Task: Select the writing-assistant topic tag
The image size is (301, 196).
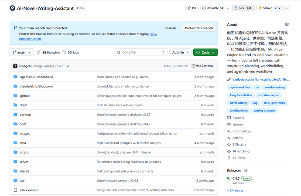Action: click(x=264, y=111)
